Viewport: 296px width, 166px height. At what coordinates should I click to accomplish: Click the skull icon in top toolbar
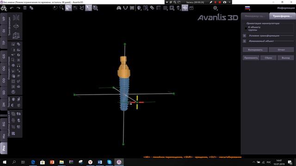[x=178, y=8]
